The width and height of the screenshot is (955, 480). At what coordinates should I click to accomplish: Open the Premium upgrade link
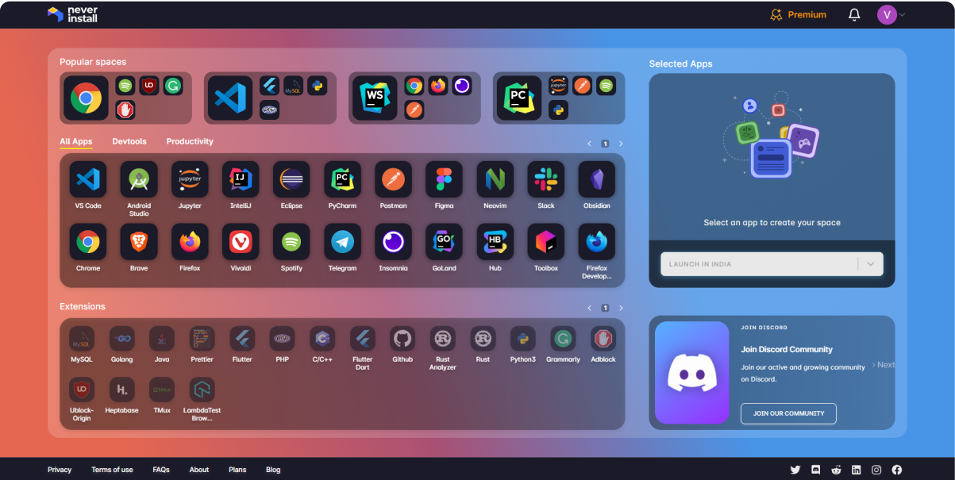(799, 14)
